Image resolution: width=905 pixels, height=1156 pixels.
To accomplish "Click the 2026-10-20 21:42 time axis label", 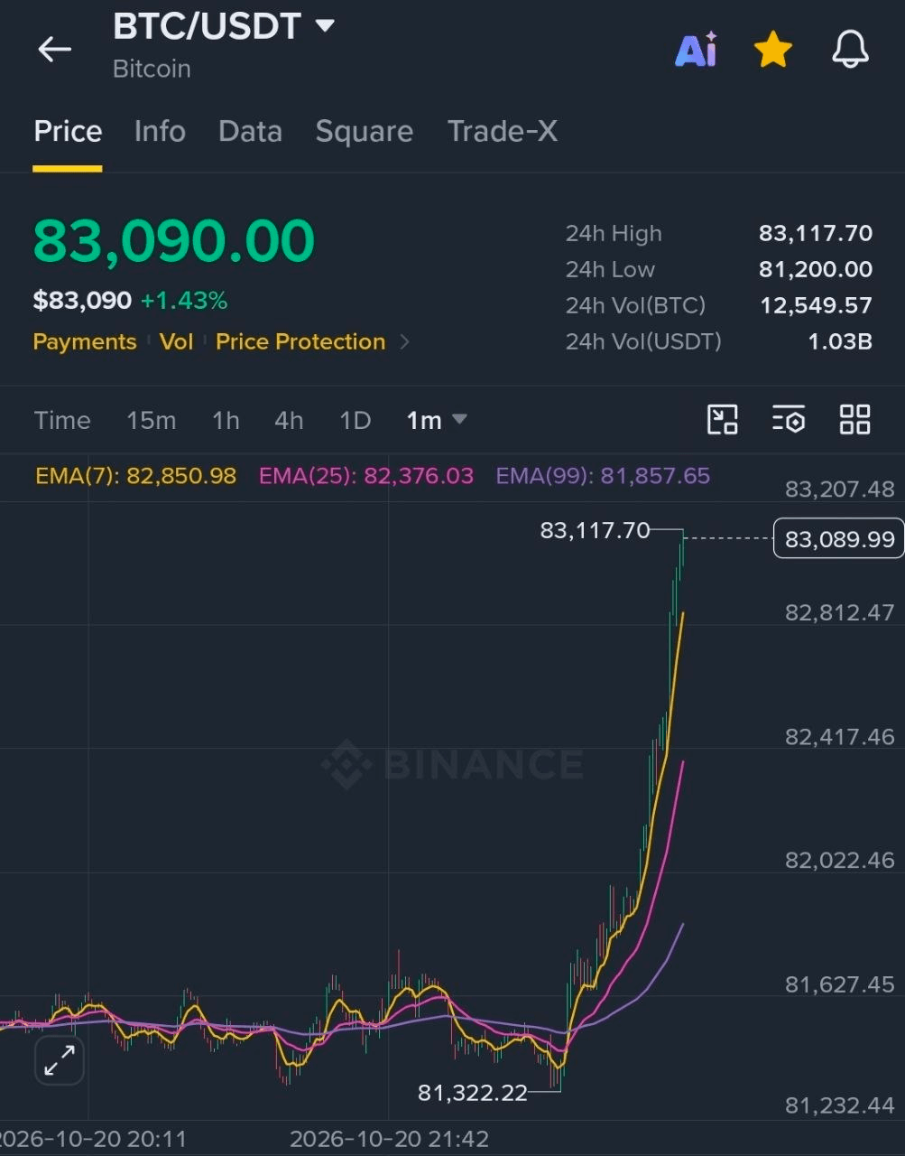I will (389, 1139).
